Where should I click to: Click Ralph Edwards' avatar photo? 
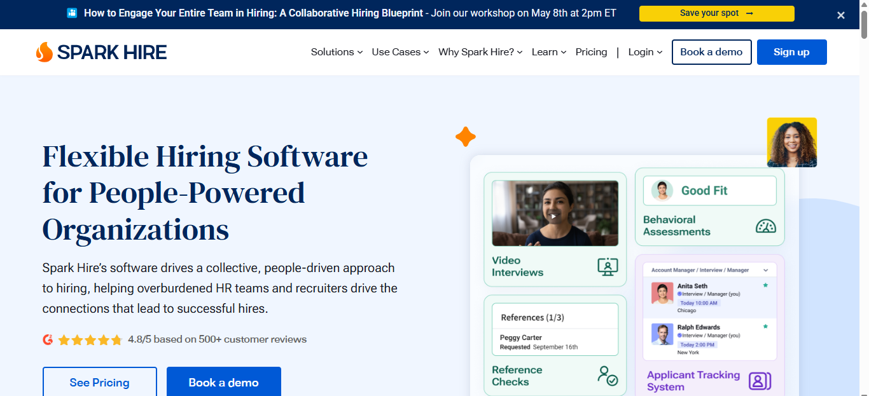pos(662,334)
